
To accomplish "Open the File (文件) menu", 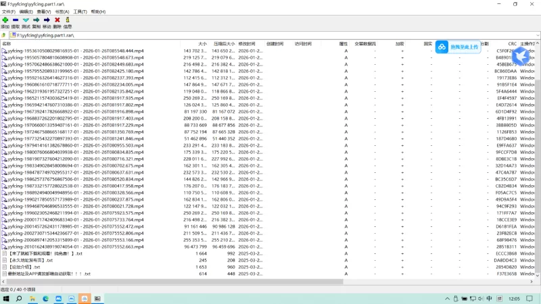I will [9, 11].
